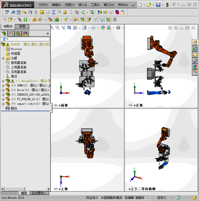Switch to the 草图 tab
This screenshot has width=199, height=201.
pos(22,27)
